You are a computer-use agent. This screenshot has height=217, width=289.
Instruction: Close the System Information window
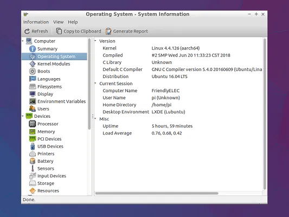(x=263, y=14)
